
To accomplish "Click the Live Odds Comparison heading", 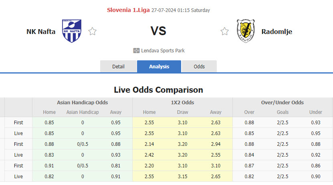I will [x=158, y=90].
